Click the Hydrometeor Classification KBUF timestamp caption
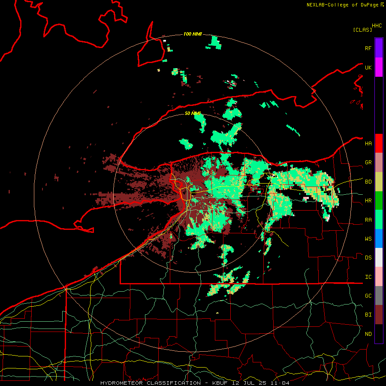This screenshot has height=386, width=386. click(x=195, y=383)
